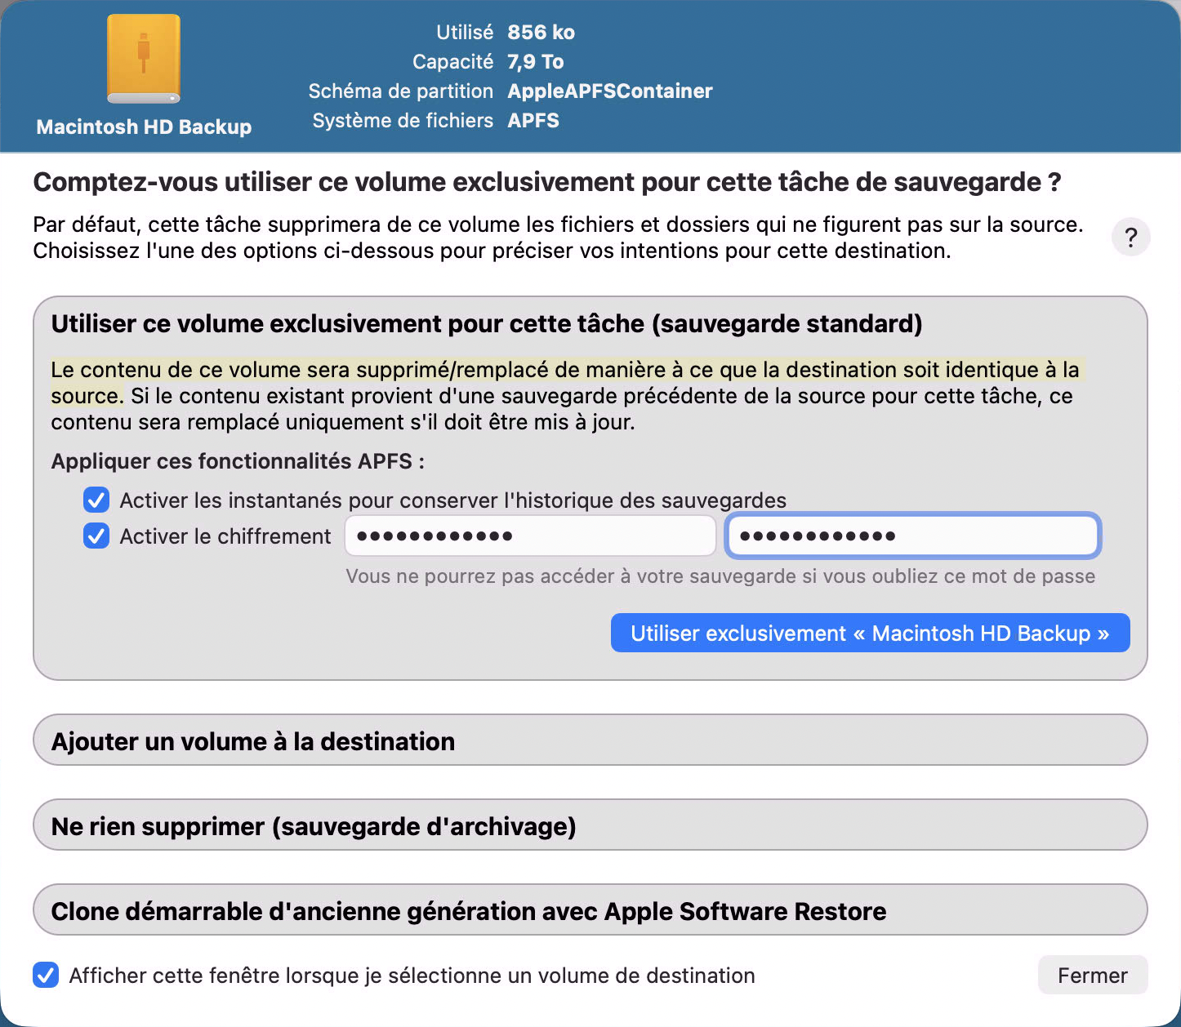Viewport: 1181px width, 1027px height.
Task: Close dialog with the Fermer button
Action: pyautogui.click(x=1092, y=975)
